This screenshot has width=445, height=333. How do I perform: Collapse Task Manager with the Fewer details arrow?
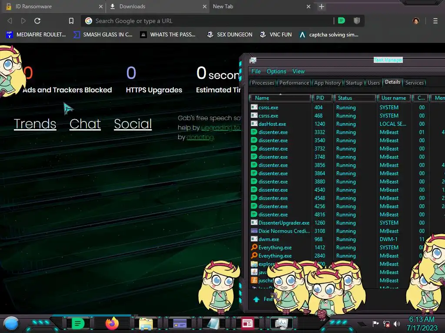point(256,299)
